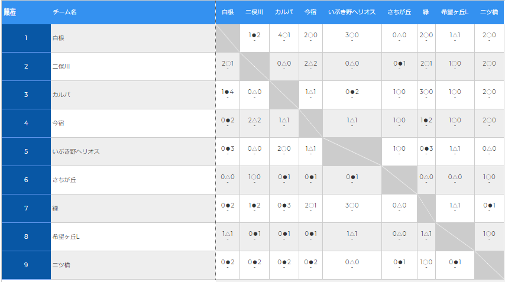Click the 希望ヶ丘L column header
This screenshot has width=505, height=282.
[x=454, y=12]
